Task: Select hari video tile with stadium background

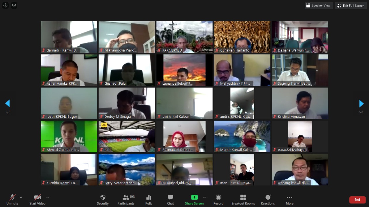Action: pos(127,136)
